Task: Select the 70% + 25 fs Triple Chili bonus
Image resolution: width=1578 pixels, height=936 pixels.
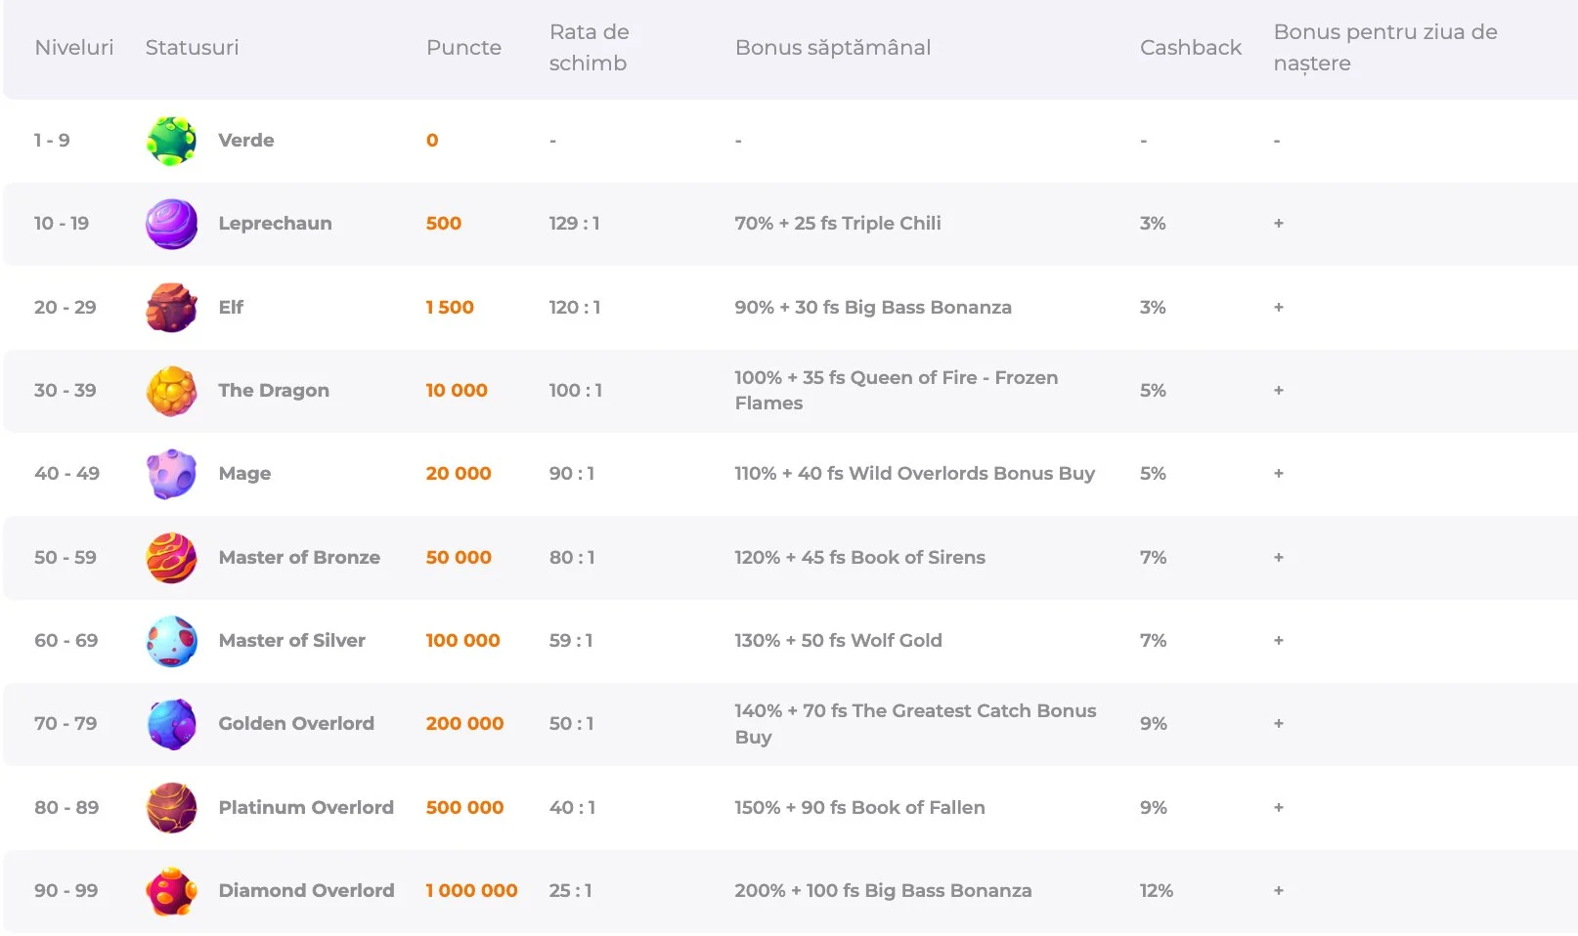Action: click(837, 224)
